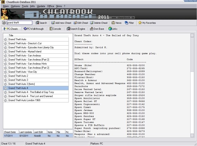197x146 pixels.
Task: Open the Skins menu
Action: click(x=59, y=6)
